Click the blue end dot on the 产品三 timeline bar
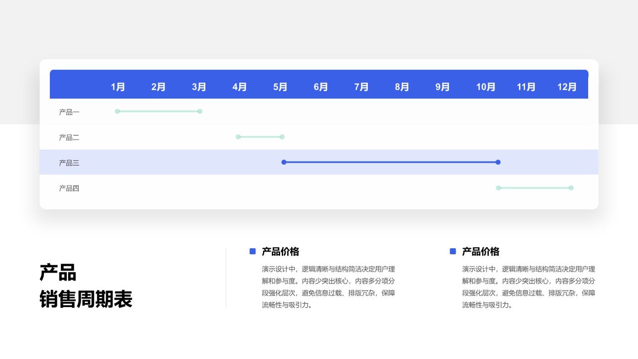Screen dimensions: 638x359 497,162
